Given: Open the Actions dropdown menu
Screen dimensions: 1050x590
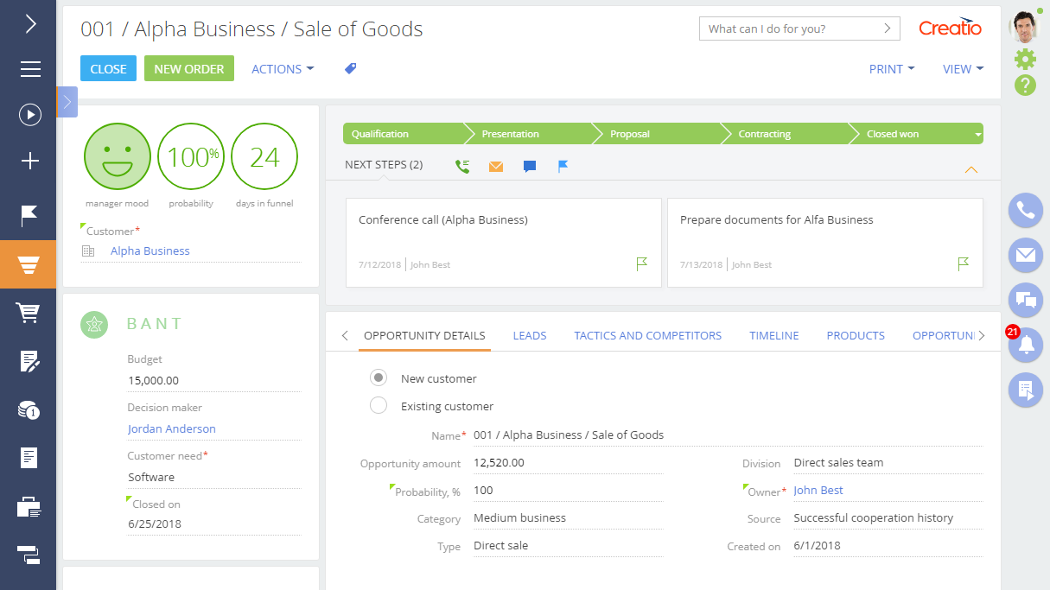Looking at the screenshot, I should 283,69.
